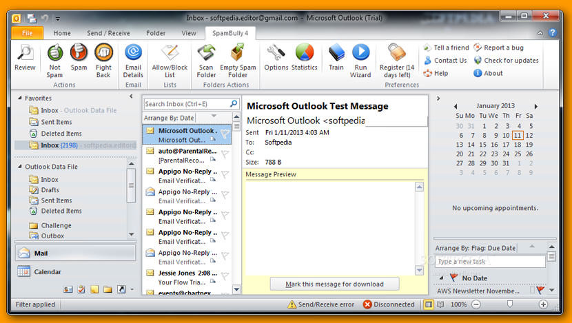This screenshot has height=323, width=572.
Task: Go to previous month in calendar
Action: click(x=456, y=107)
